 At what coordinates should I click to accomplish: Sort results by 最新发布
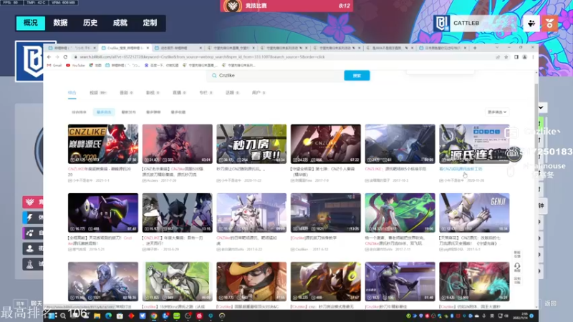[x=129, y=112]
